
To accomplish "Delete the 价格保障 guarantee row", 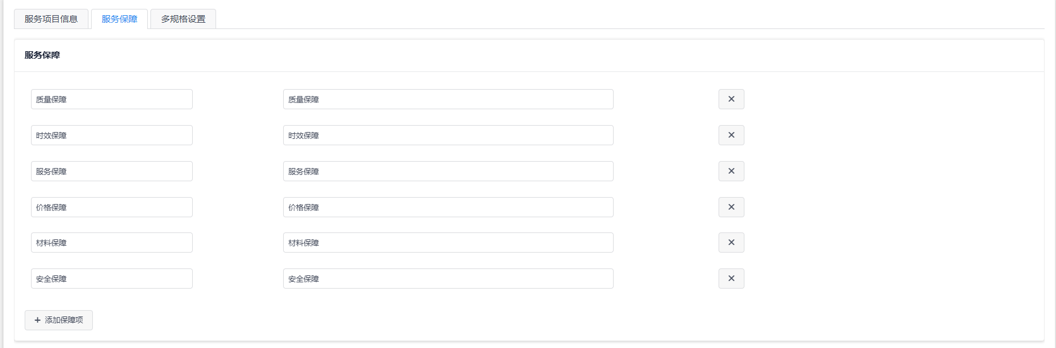I will point(731,207).
